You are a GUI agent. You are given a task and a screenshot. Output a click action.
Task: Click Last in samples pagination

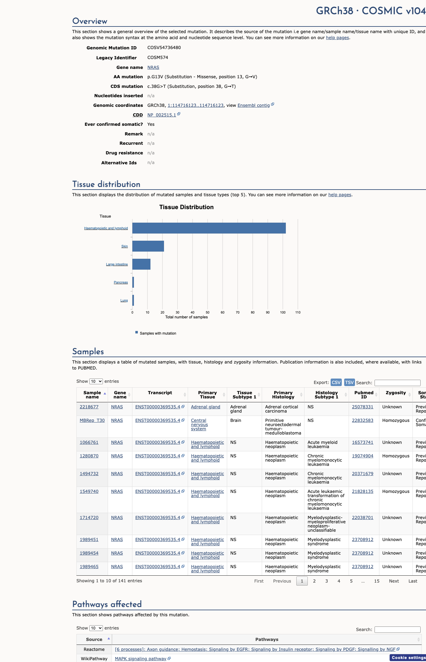pos(413,581)
